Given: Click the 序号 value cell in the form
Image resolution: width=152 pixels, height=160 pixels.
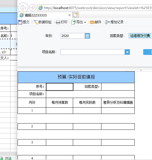Looking at the screenshot, I should pos(60,87).
